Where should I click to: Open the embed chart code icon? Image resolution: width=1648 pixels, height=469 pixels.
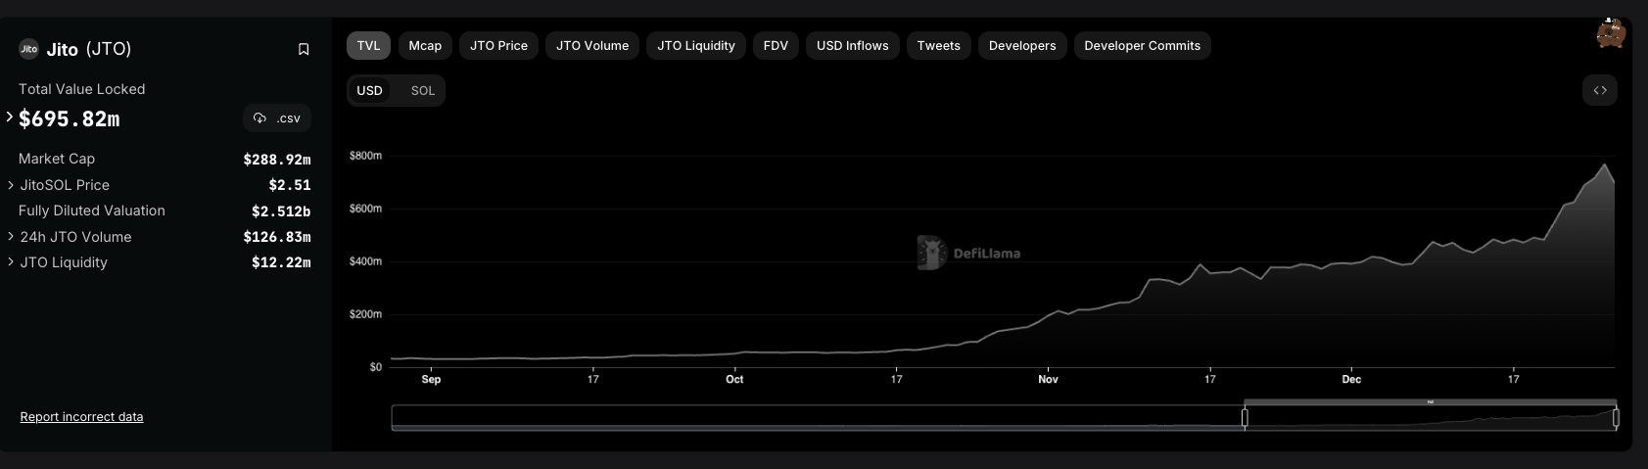tap(1600, 90)
